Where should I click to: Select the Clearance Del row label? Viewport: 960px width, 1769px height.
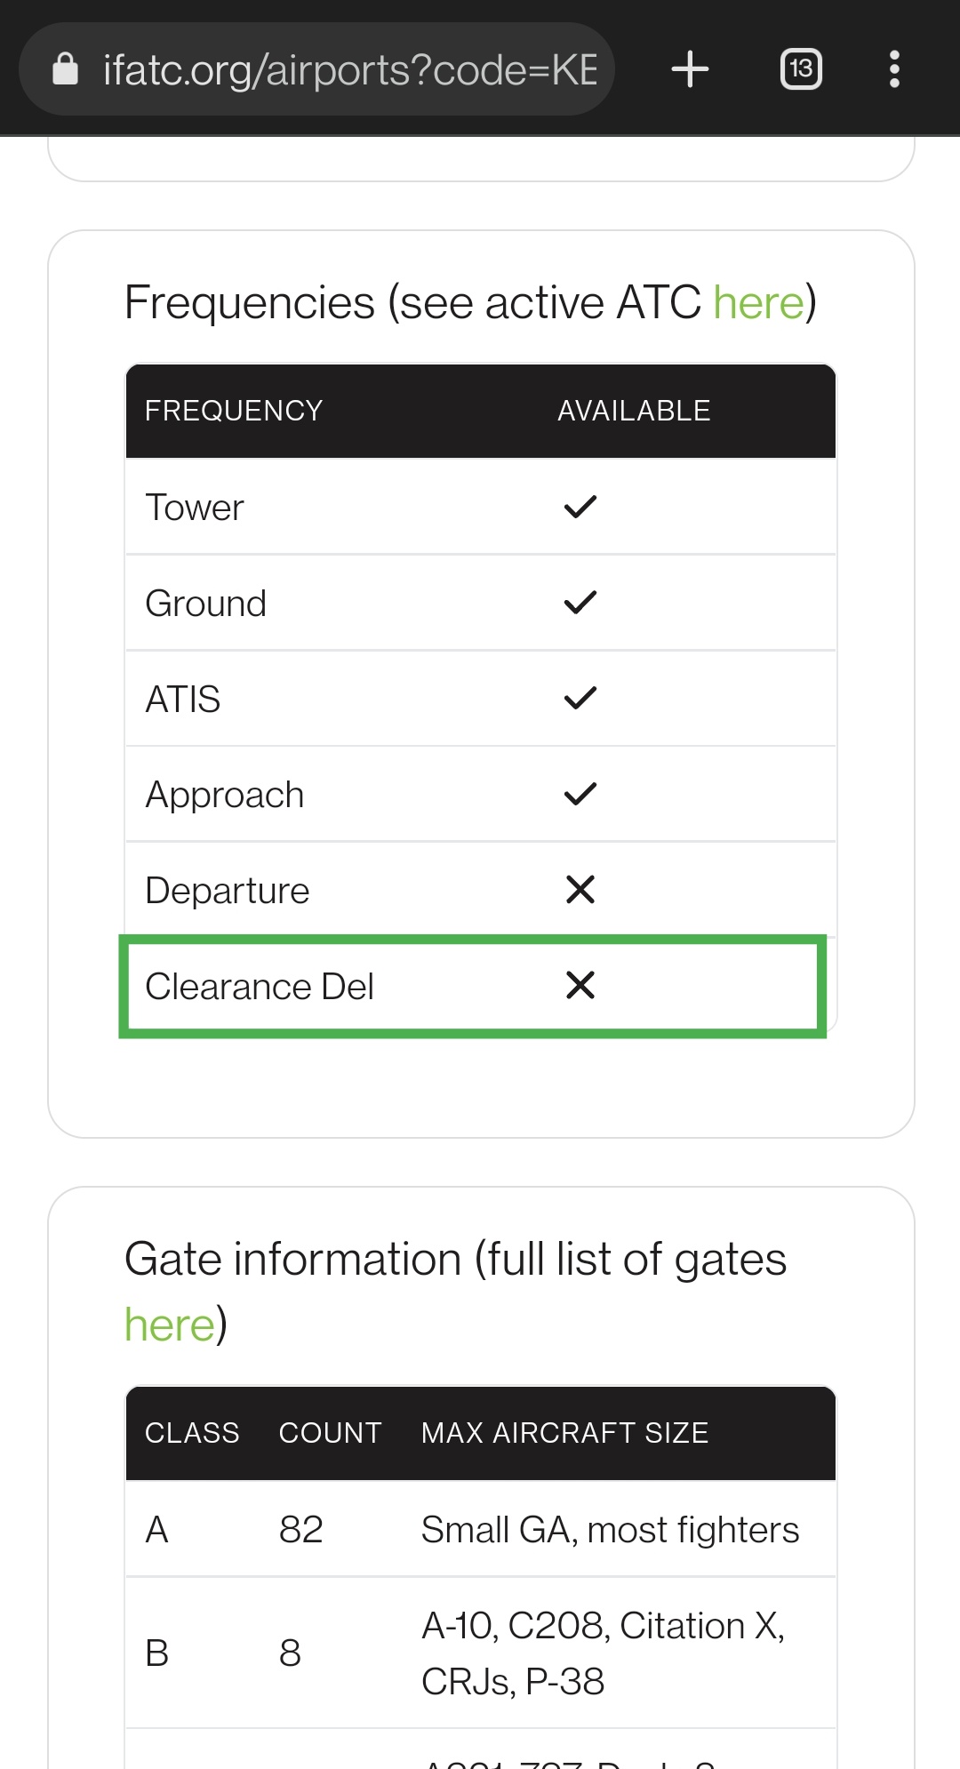pyautogui.click(x=260, y=987)
